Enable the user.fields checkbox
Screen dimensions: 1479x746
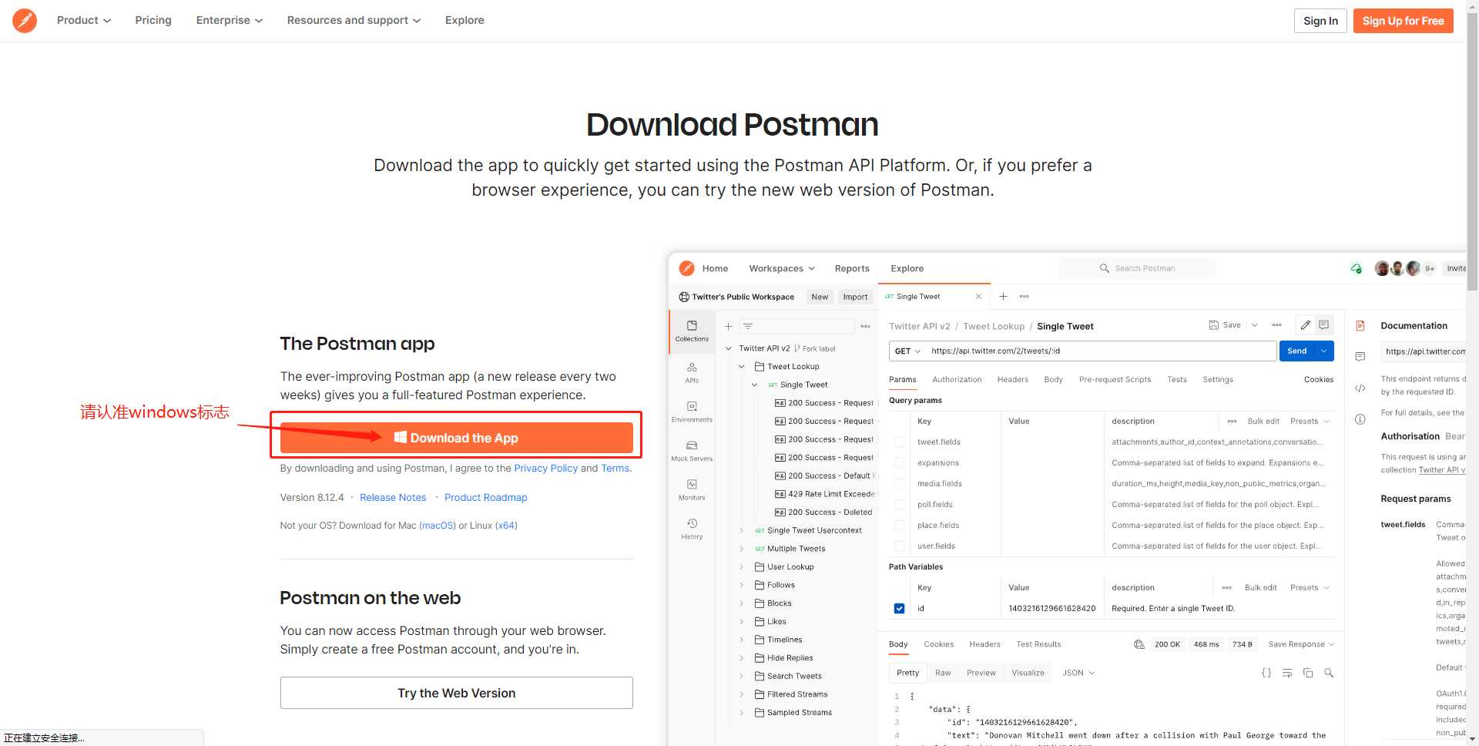pos(899,546)
